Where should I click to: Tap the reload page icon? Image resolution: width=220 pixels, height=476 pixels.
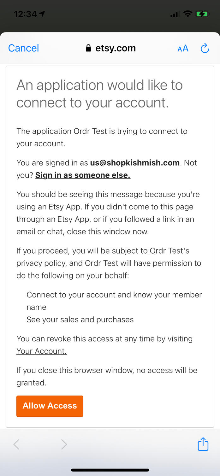pos(205,48)
